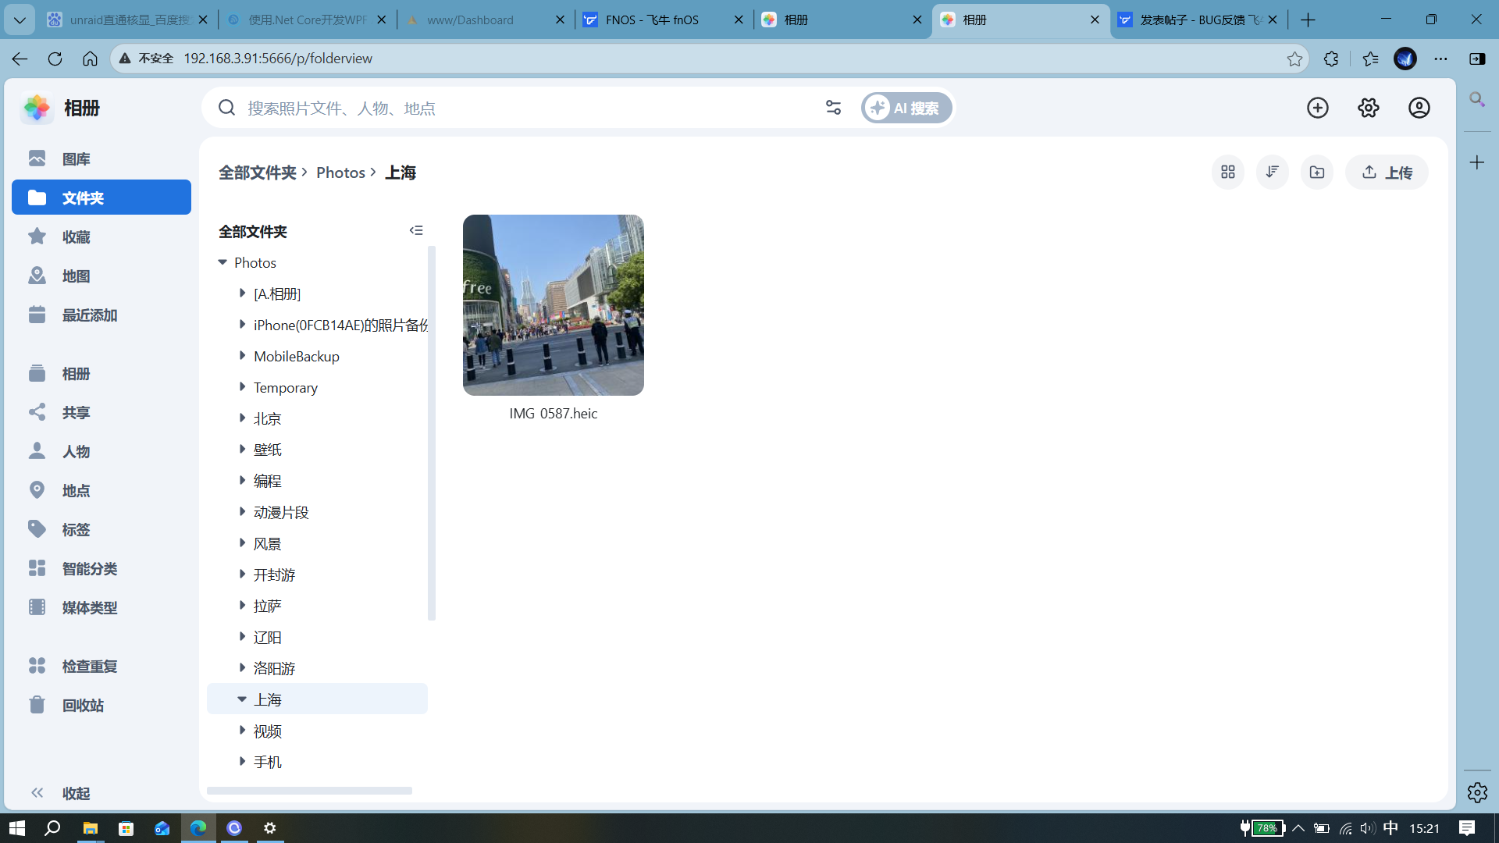This screenshot has width=1499, height=843.
Task: Click the add (plus circle) icon
Action: 1318,108
